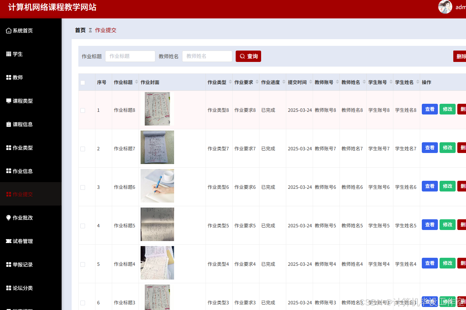Click the icon beside 作业信息
The height and width of the screenshot is (310, 466).
9,171
